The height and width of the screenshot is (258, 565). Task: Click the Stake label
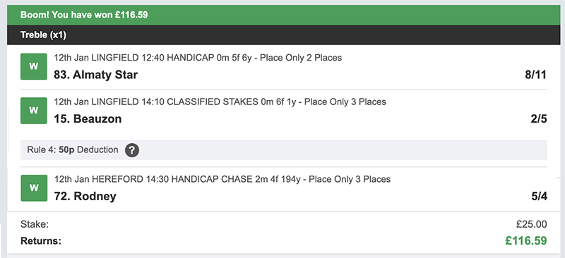coord(35,224)
